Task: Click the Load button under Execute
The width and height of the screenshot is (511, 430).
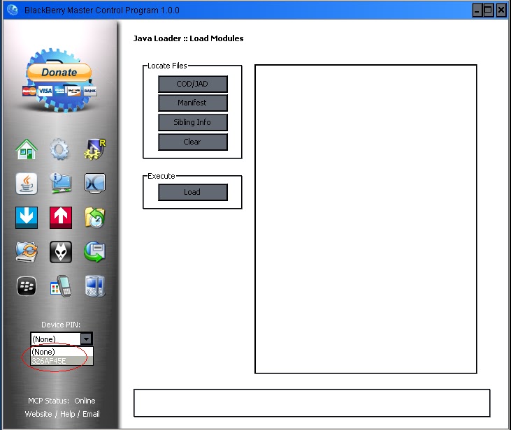Action: [x=193, y=192]
